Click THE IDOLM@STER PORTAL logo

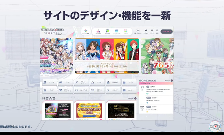pyautogui.click(x=53, y=32)
